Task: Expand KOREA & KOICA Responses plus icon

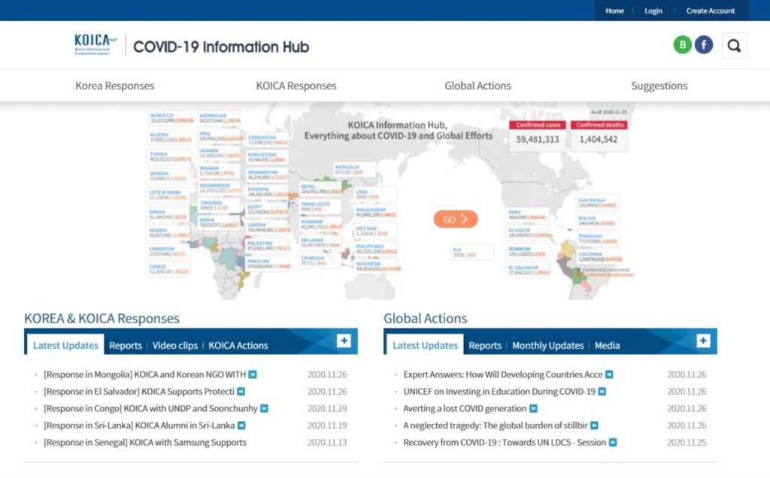Action: point(344,341)
